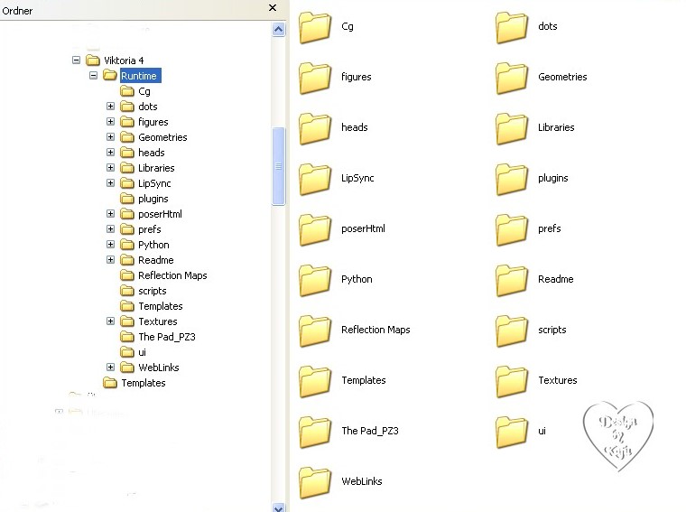Collapse the Runtime tree node
Viewport: 686px width, 512px height.
(x=93, y=75)
